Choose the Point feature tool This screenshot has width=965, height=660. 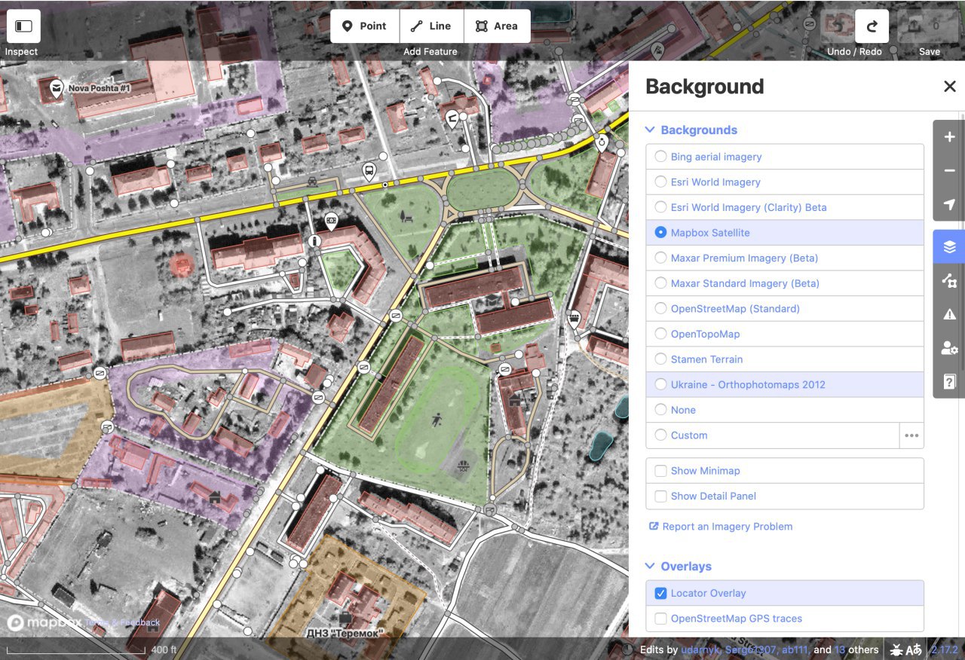(x=365, y=26)
